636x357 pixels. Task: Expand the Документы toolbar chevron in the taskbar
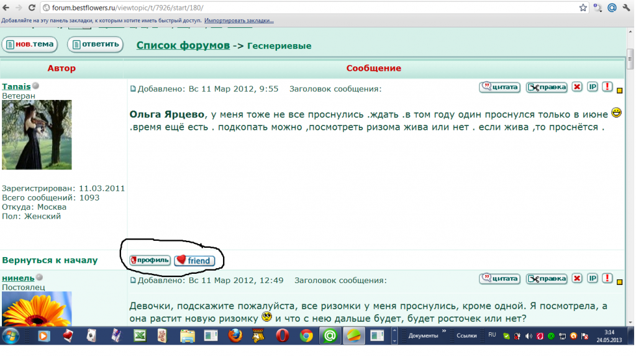443,332
